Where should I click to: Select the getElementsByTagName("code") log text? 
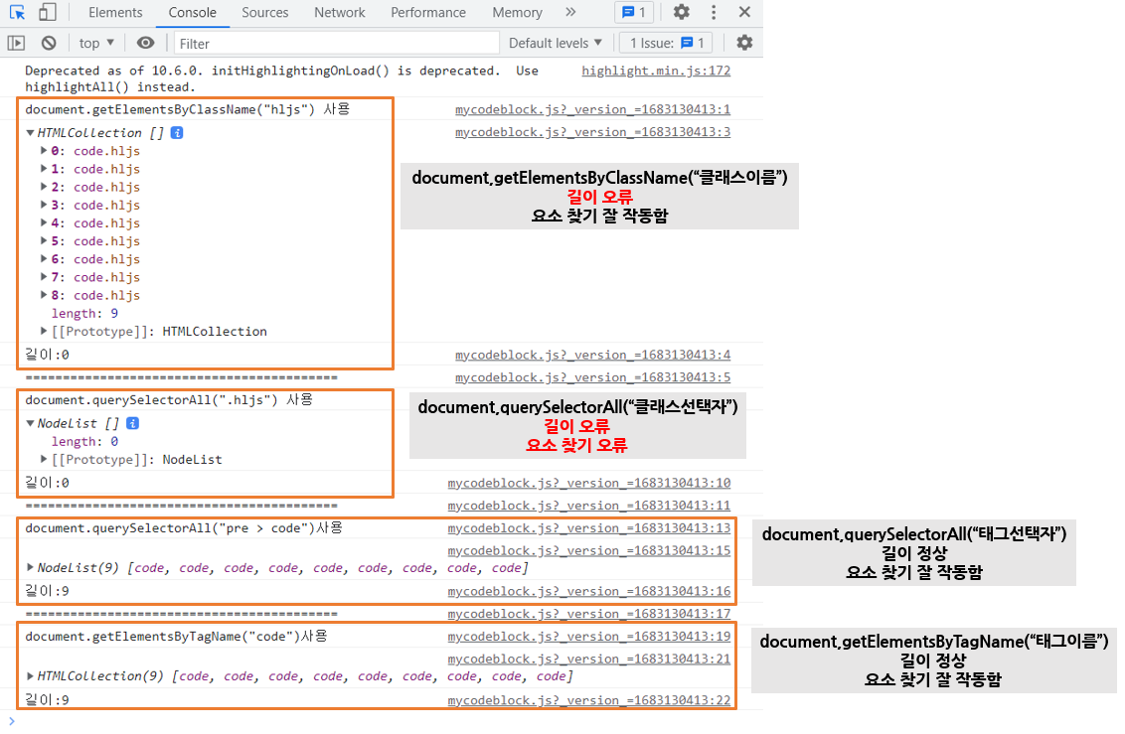coord(176,637)
